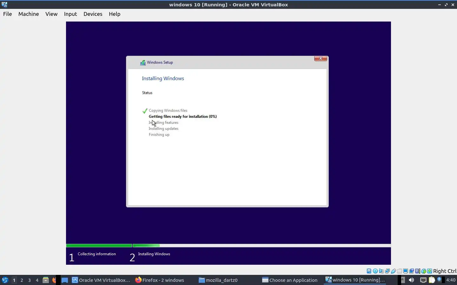Open the View menu

[51, 14]
